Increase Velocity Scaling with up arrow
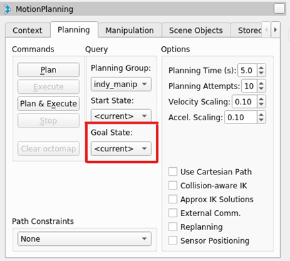The height and width of the screenshot is (261, 290). click(x=262, y=99)
